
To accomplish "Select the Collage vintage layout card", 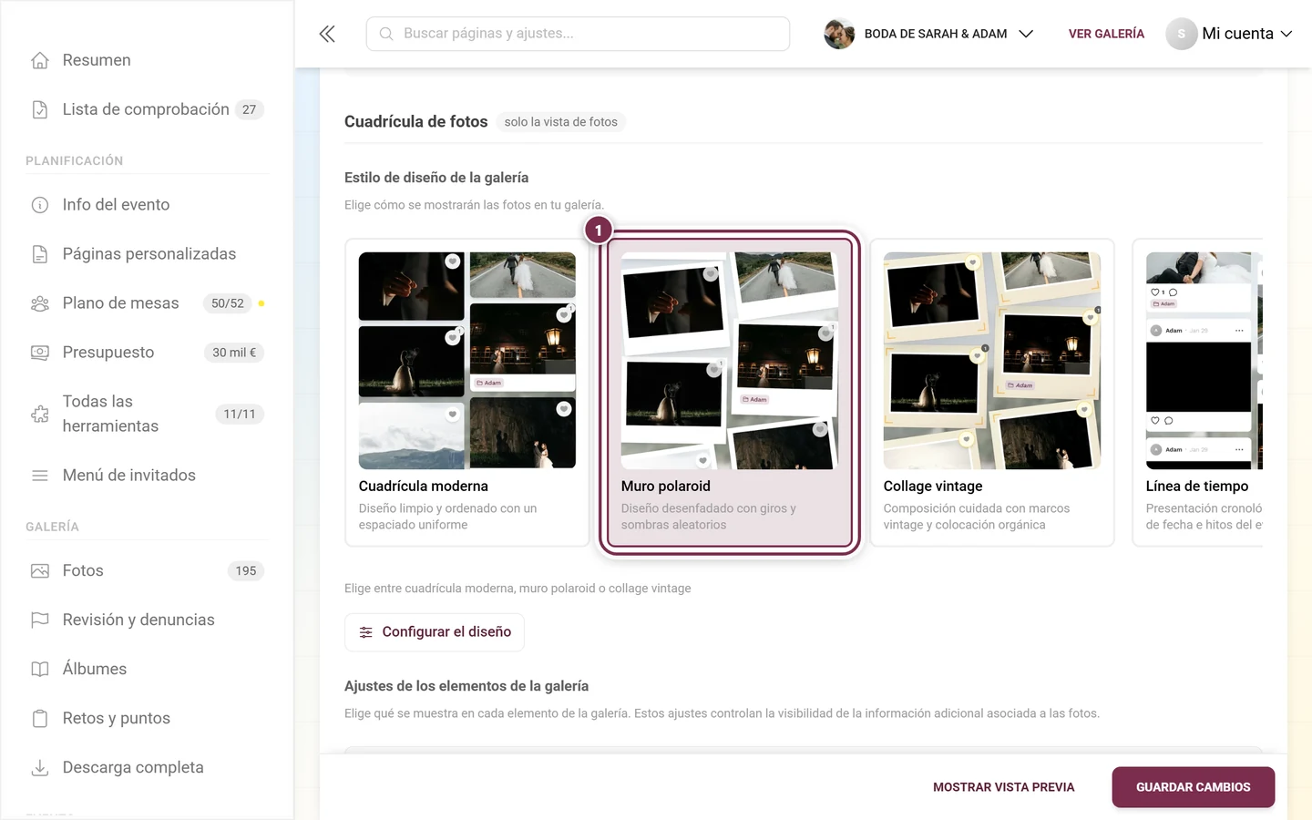I will [x=992, y=393].
